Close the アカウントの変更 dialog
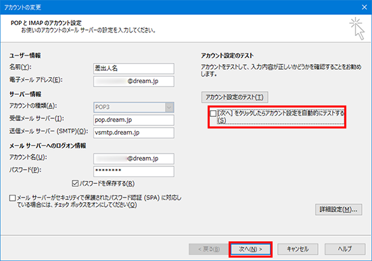 [364, 7]
